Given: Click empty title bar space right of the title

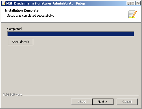Looking at the screenshot, I should click(105, 3).
